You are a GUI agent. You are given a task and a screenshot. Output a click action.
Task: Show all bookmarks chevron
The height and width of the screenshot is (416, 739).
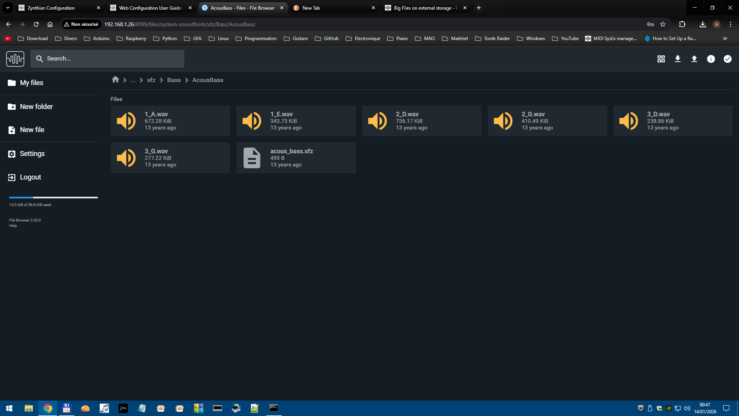coord(725,39)
